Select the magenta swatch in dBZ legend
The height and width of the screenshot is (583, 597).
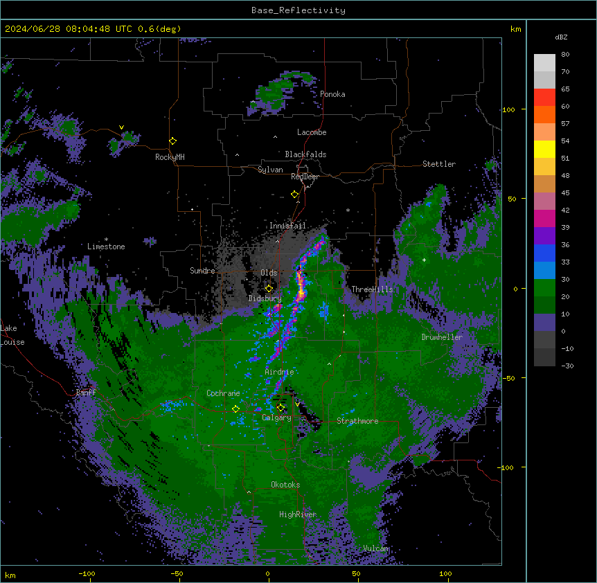[x=544, y=219]
